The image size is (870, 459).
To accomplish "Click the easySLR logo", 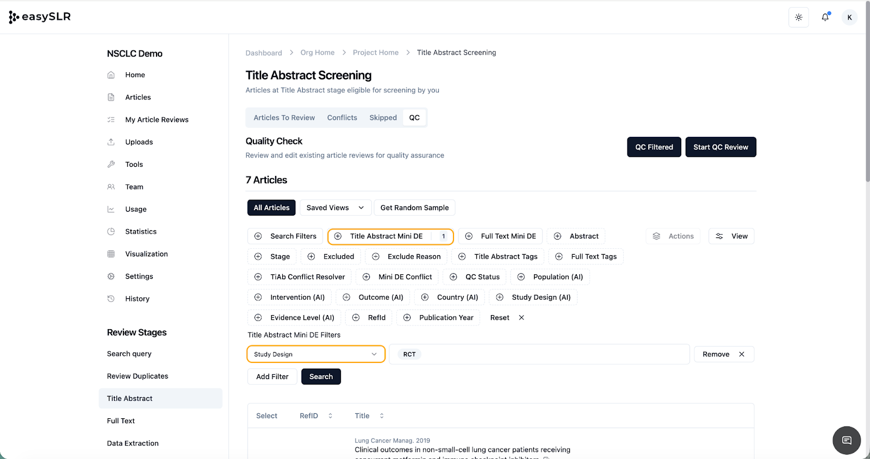I will (x=40, y=17).
